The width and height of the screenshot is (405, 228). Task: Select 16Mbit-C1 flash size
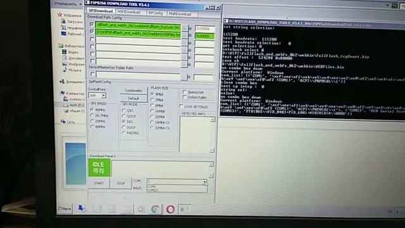152,122
